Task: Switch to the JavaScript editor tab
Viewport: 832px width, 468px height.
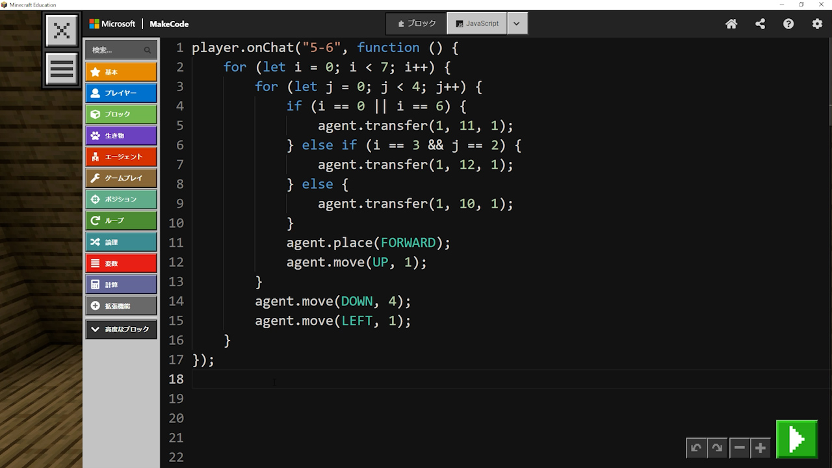Action: coord(477,23)
